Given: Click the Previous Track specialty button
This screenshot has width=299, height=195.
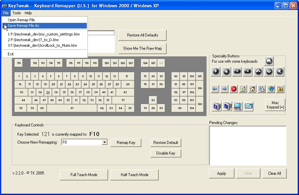Looking at the screenshot, I should (237, 72).
